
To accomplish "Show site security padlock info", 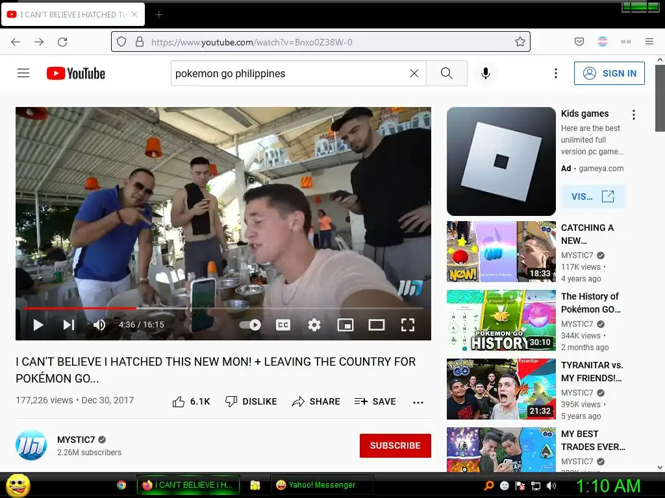I will [140, 42].
